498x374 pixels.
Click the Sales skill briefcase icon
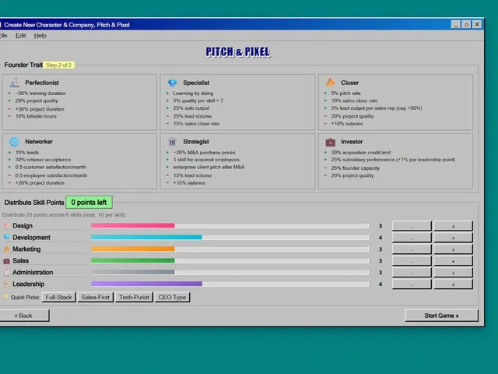click(6, 261)
